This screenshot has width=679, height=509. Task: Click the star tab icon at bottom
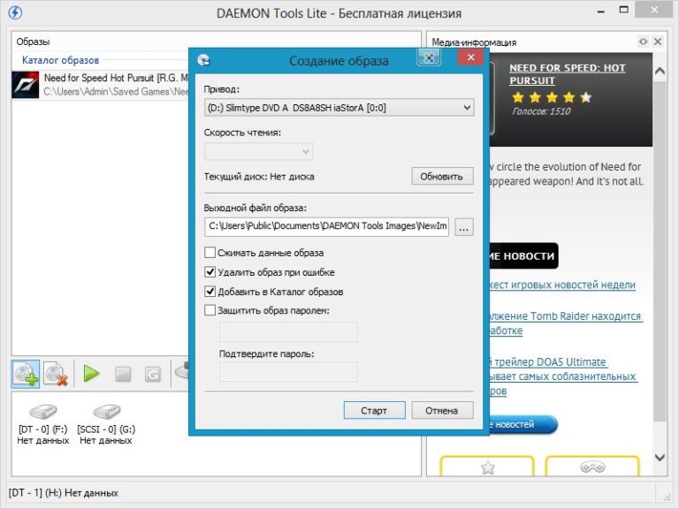click(488, 467)
